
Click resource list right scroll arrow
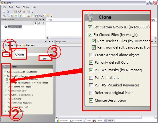pyautogui.click(x=156, y=38)
